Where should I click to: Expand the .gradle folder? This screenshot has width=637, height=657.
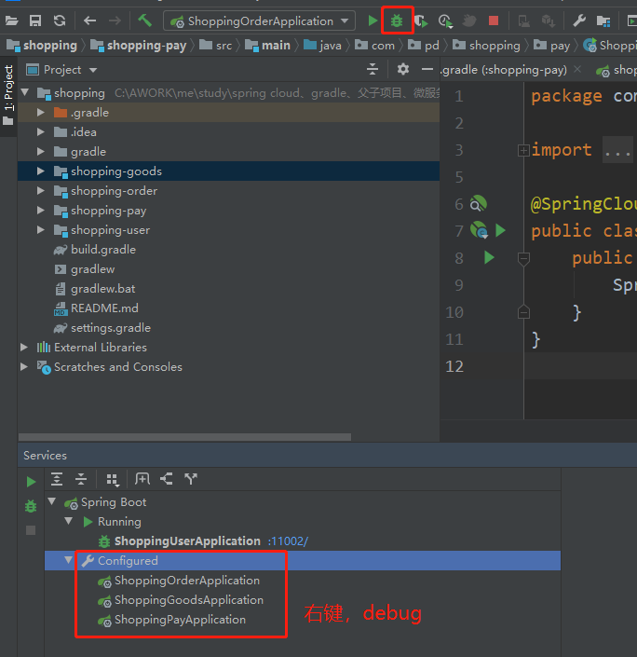[x=41, y=112]
